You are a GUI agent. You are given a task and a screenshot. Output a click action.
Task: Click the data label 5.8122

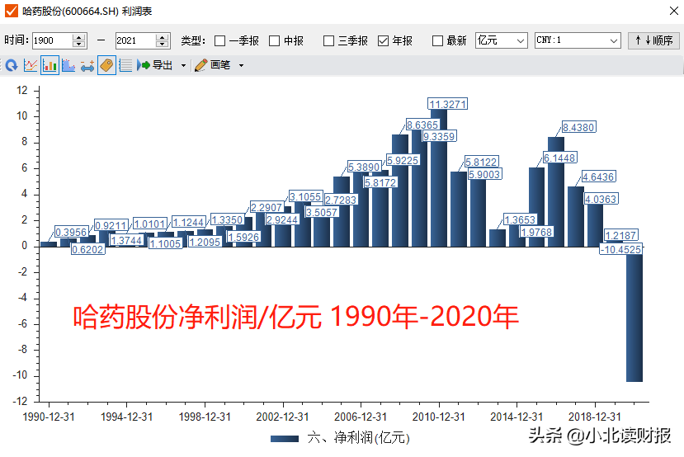pyautogui.click(x=482, y=163)
